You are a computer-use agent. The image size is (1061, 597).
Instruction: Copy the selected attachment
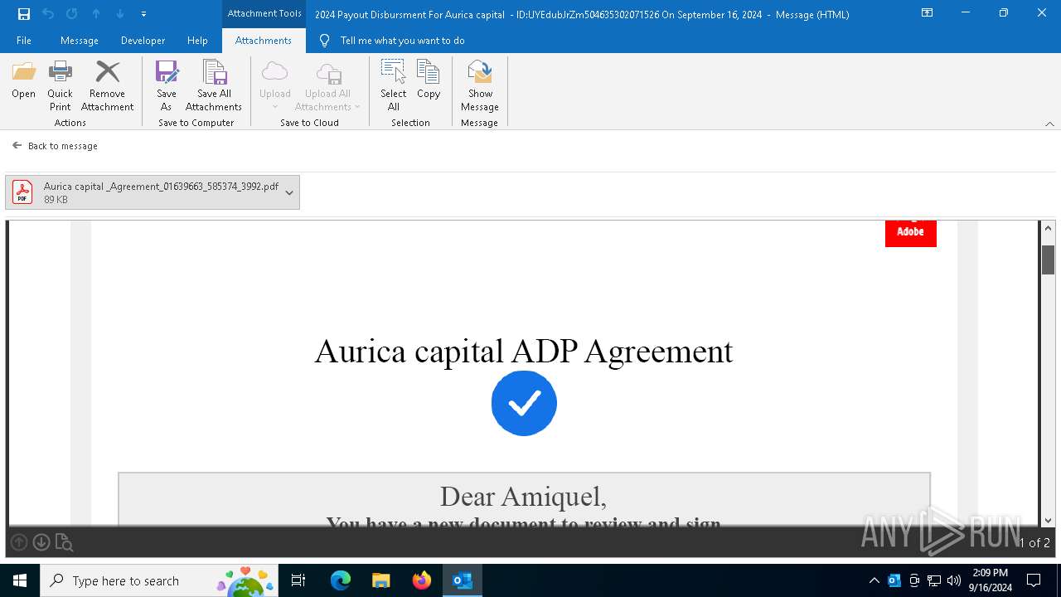[x=429, y=80]
